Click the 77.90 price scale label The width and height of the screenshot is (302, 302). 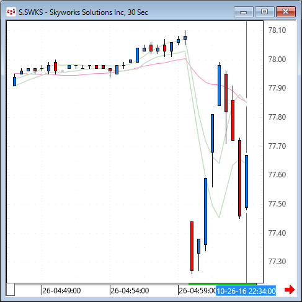coord(277,88)
